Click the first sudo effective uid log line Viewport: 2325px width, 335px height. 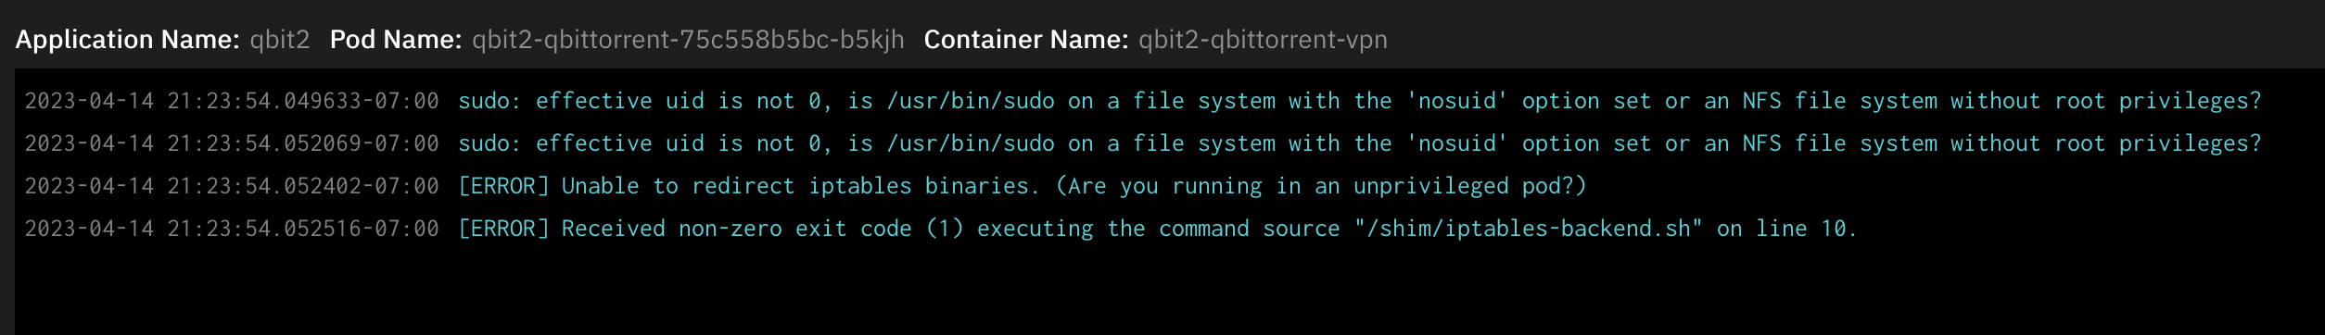(x=1360, y=101)
